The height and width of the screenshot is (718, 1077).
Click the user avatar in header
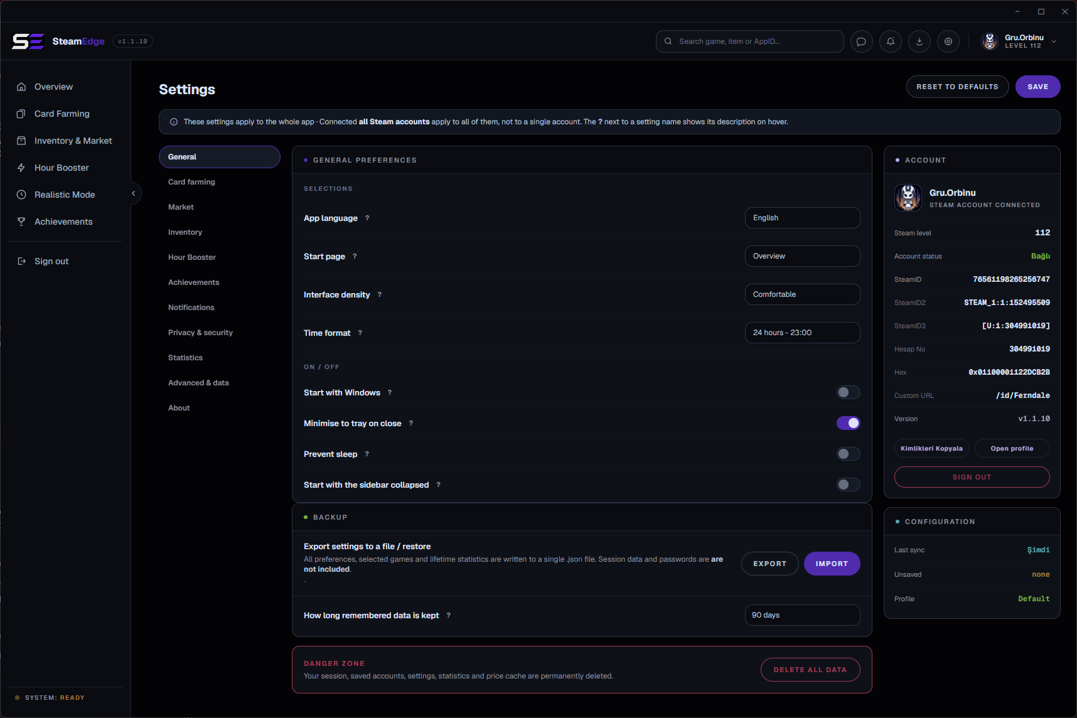(x=990, y=41)
